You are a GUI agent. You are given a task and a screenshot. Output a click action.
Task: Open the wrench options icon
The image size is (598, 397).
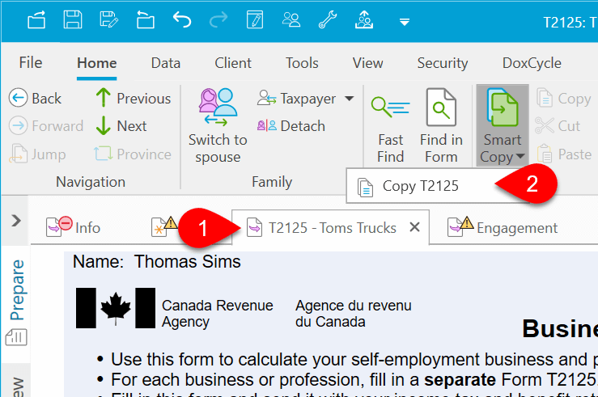tap(328, 19)
